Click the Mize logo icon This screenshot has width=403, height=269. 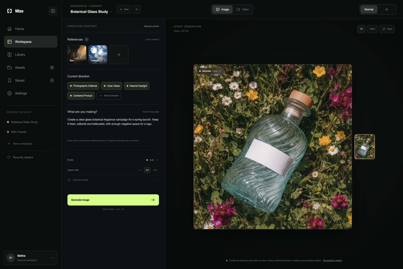(x=10, y=11)
